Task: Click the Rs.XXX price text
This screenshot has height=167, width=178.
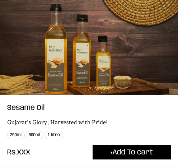Action: [x=19, y=152]
